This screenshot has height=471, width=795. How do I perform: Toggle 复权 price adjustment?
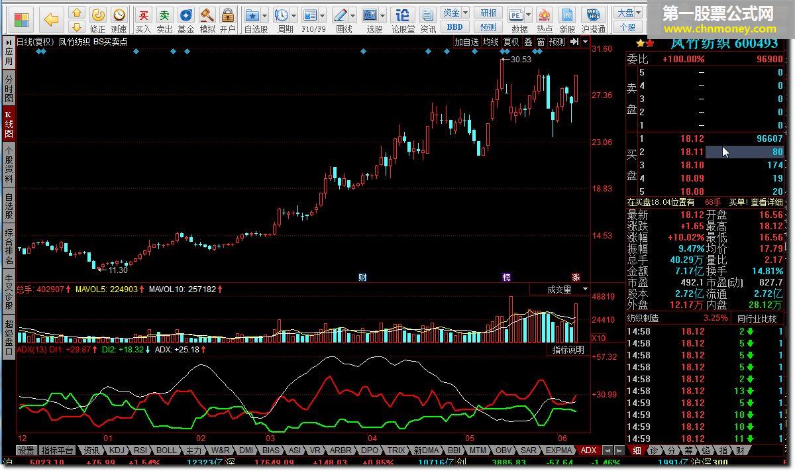(x=511, y=42)
